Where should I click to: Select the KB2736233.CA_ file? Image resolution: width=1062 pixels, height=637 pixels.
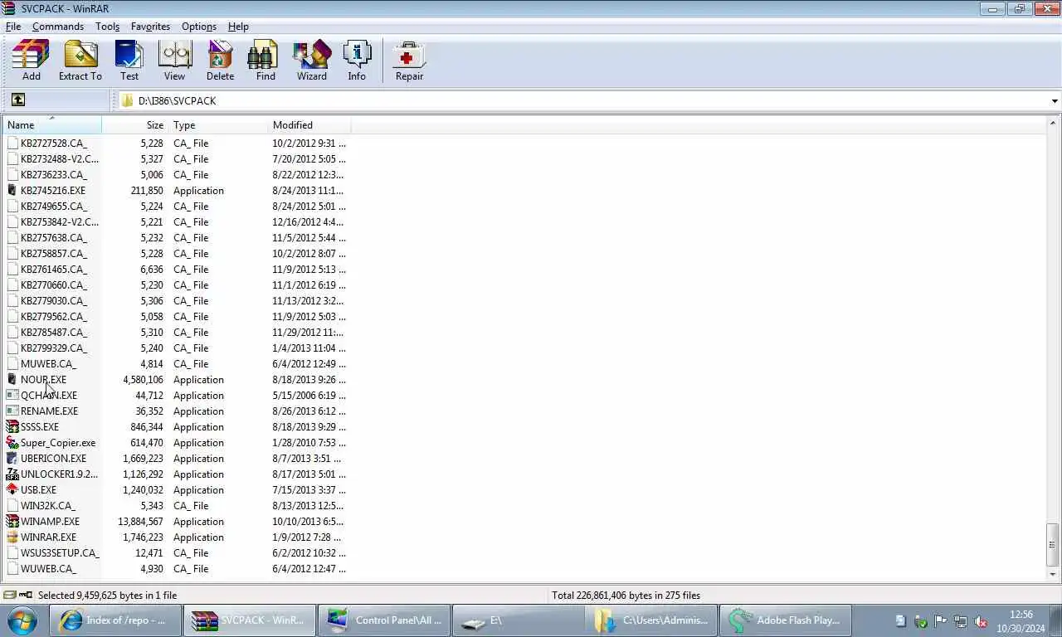pyautogui.click(x=53, y=175)
